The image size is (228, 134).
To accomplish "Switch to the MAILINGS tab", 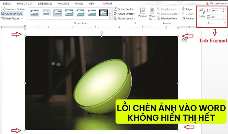I will tap(64, 4).
